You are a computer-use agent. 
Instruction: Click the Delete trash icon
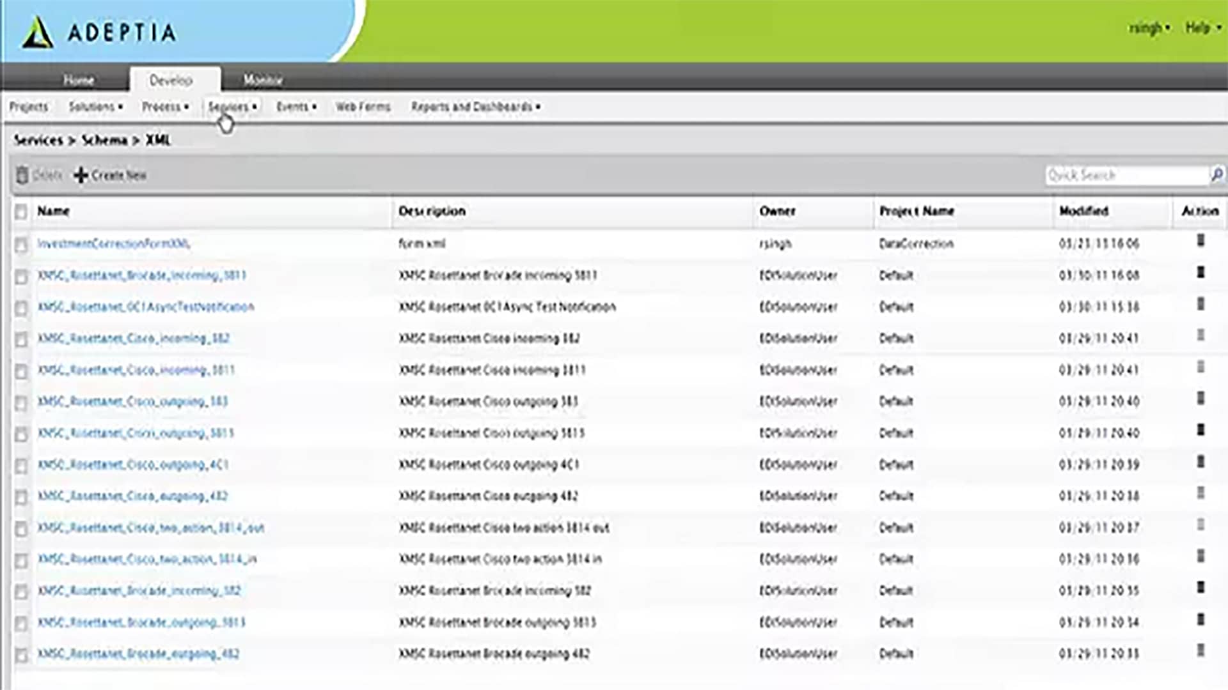(x=22, y=175)
